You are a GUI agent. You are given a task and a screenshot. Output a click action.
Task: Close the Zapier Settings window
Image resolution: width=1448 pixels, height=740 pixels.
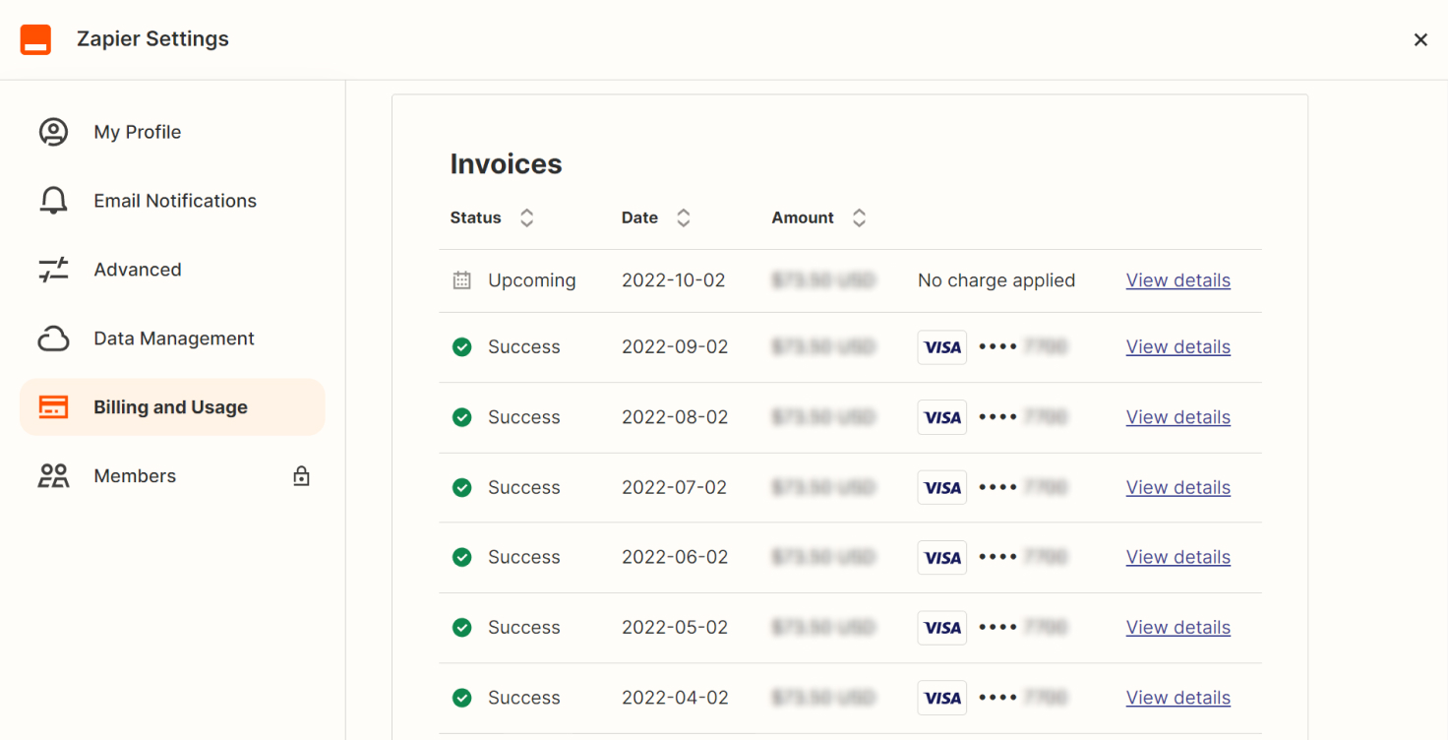(x=1420, y=39)
